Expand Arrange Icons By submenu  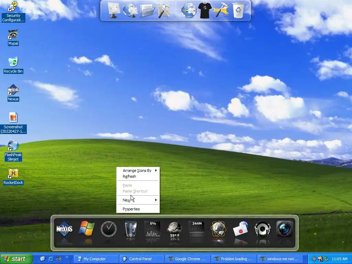point(138,170)
